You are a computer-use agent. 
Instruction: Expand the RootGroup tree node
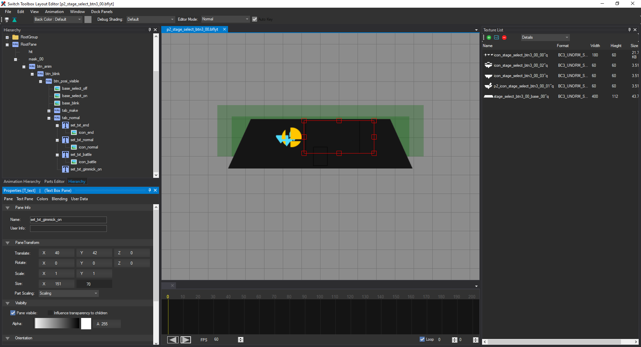coord(7,37)
